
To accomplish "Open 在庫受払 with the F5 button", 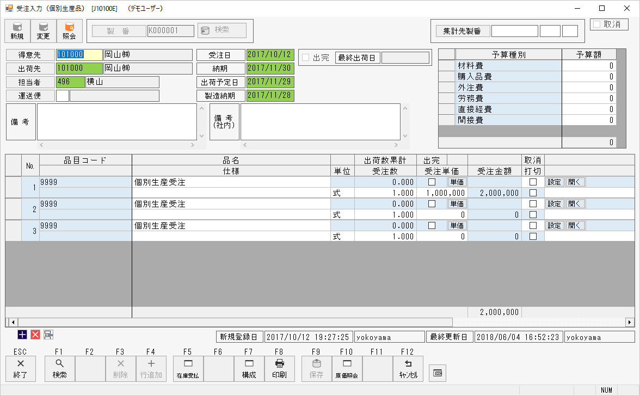I will tap(188, 369).
